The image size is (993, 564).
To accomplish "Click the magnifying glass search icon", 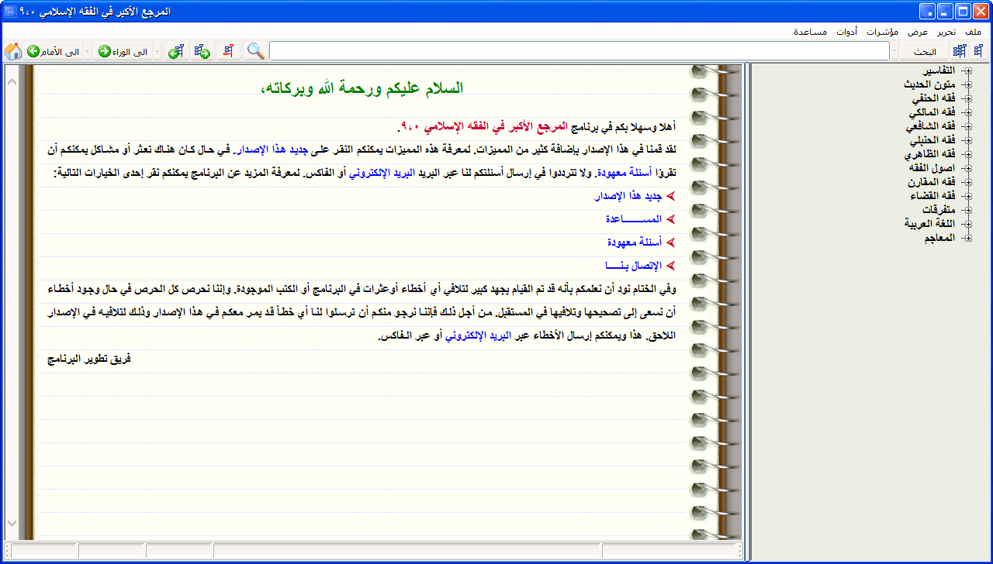I will point(255,51).
